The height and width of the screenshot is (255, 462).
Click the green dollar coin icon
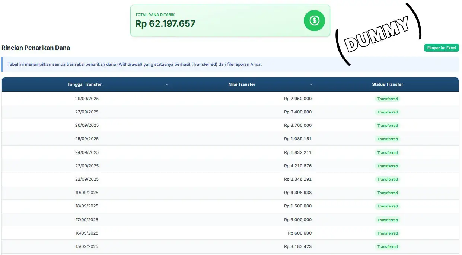[x=314, y=20]
